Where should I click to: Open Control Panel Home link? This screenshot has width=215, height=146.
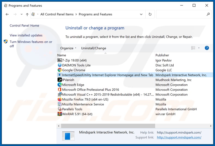coord(24,25)
